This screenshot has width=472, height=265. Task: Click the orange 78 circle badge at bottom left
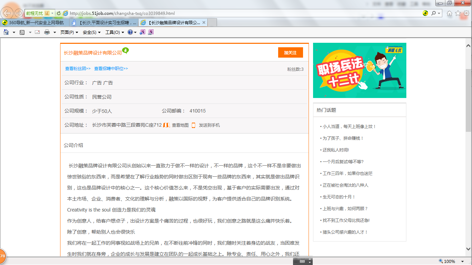[x=2, y=256]
